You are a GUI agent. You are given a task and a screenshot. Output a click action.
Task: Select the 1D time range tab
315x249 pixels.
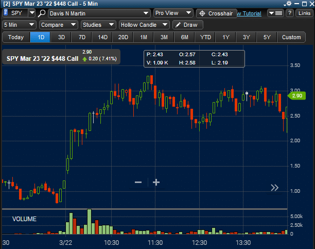[x=40, y=37]
